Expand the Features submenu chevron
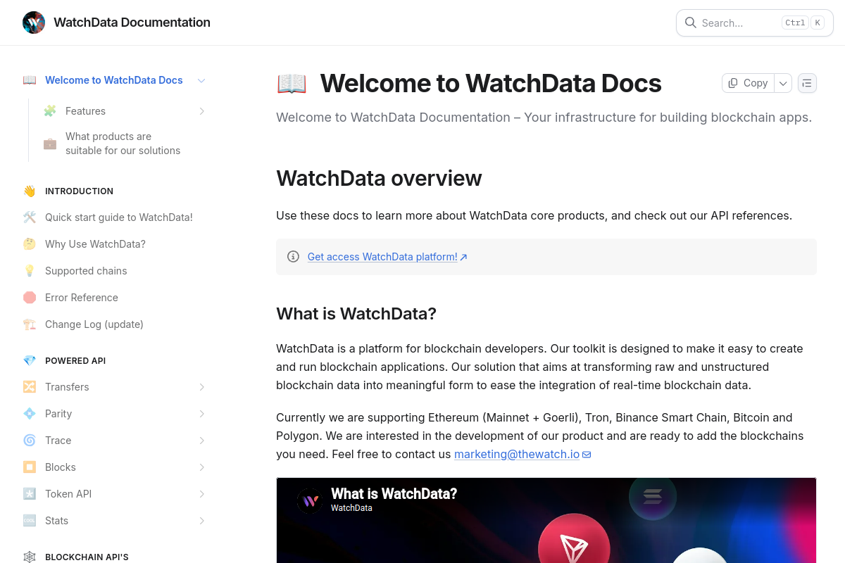 point(201,111)
